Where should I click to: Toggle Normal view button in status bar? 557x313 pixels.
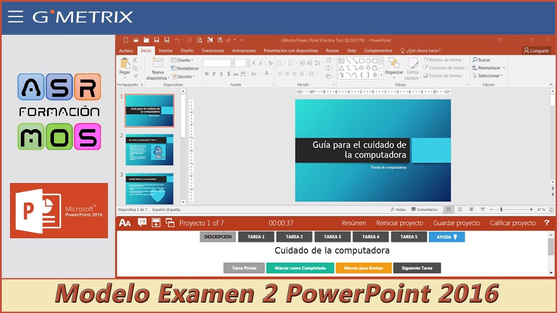tap(449, 210)
